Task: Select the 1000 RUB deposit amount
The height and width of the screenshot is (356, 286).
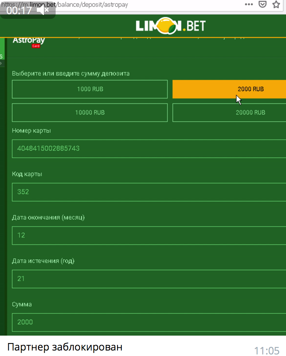Action: click(x=90, y=89)
